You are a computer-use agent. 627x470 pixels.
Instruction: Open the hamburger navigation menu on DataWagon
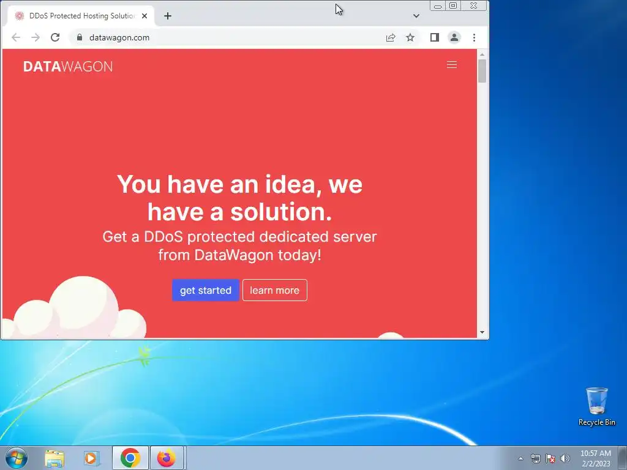[451, 65]
